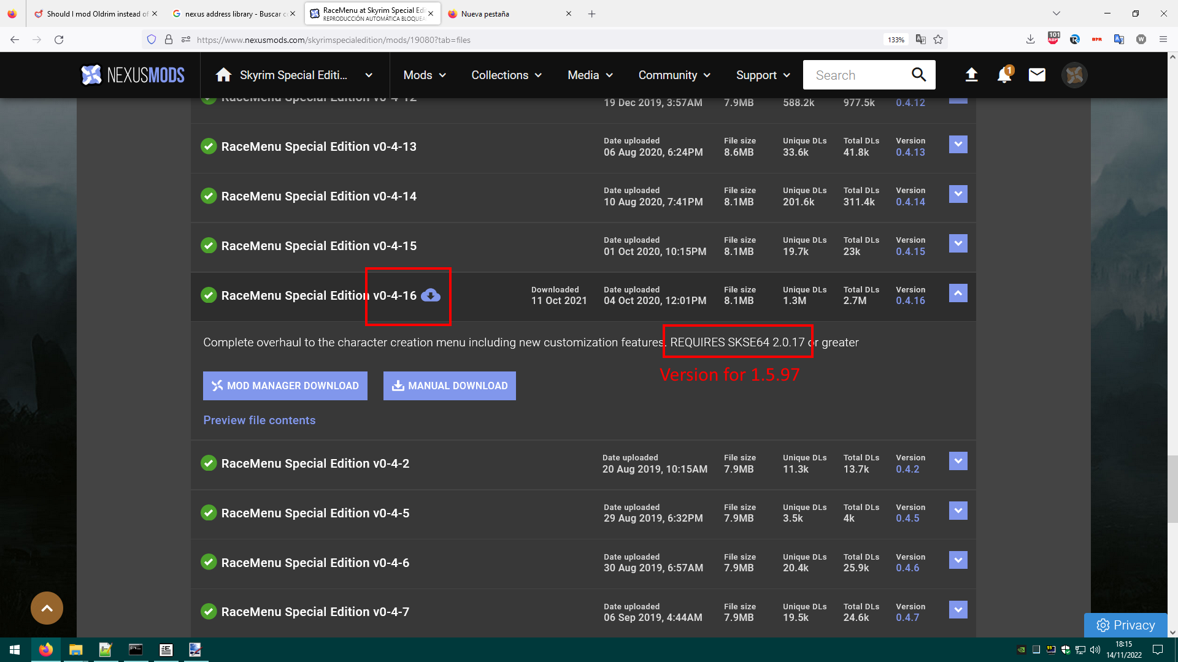
Task: Open the Mods menu
Action: (x=425, y=75)
